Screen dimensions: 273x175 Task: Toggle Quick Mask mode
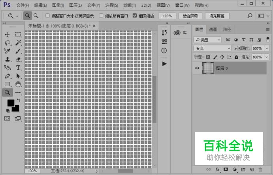(7, 118)
